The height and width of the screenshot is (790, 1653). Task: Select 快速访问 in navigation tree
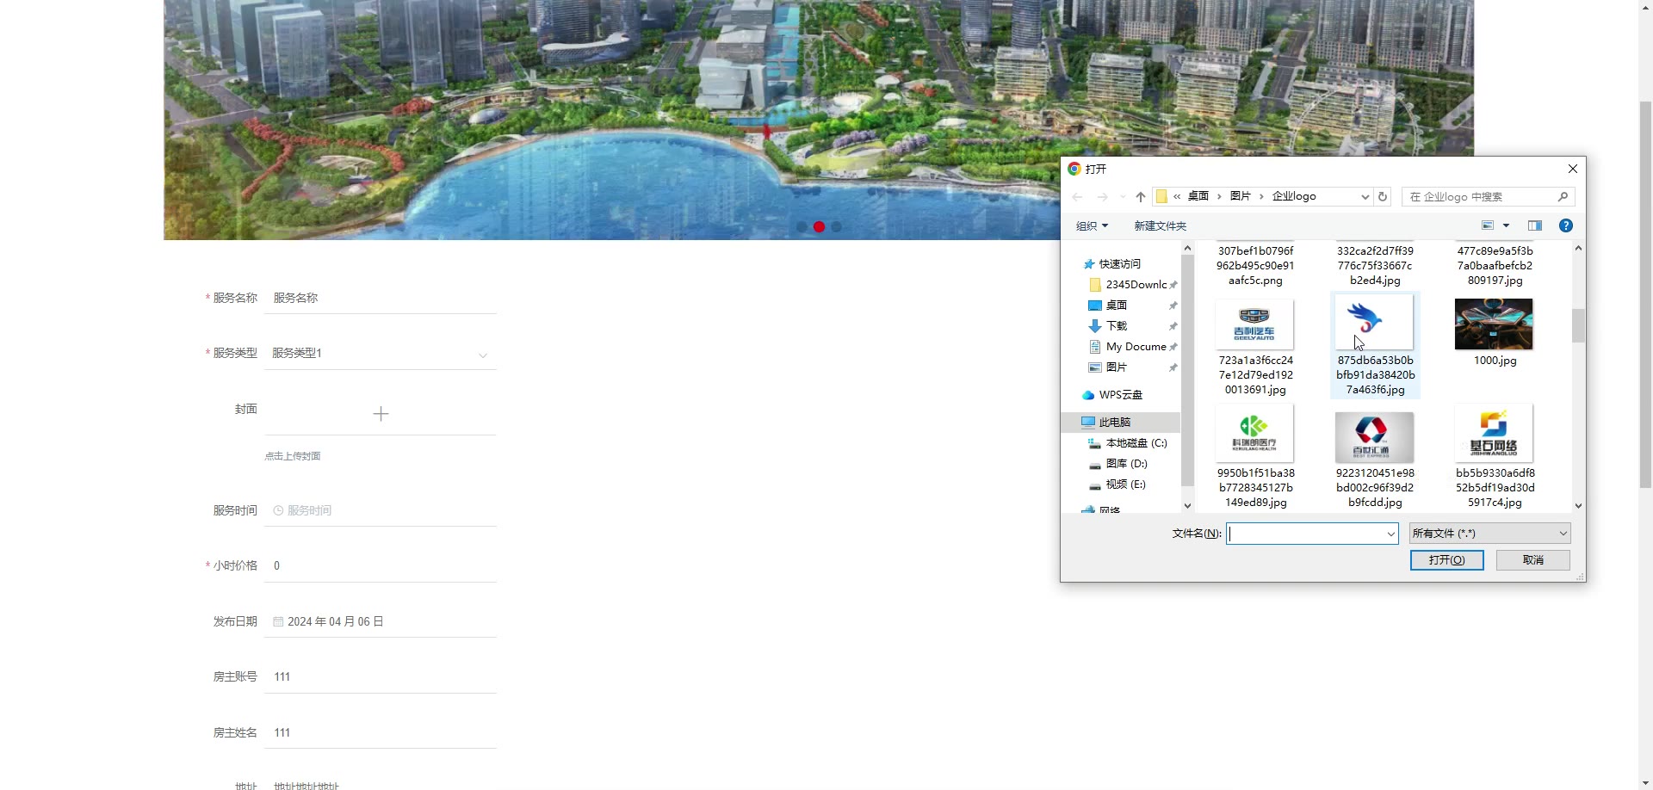pos(1119,264)
